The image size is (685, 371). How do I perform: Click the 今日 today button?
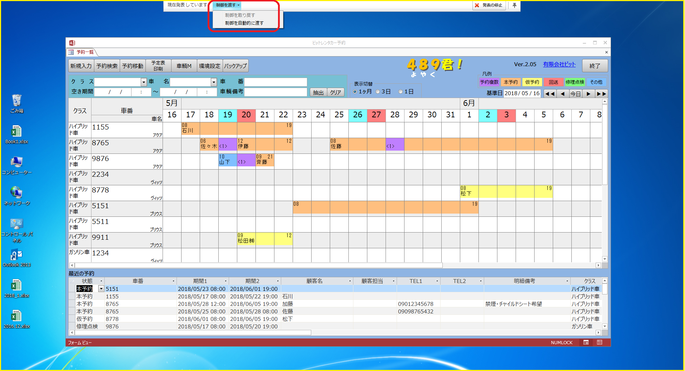tap(575, 94)
